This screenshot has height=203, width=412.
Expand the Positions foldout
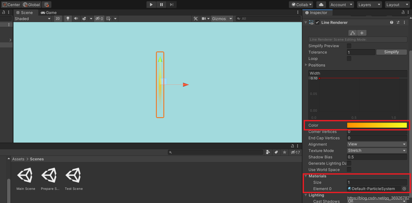coord(306,65)
